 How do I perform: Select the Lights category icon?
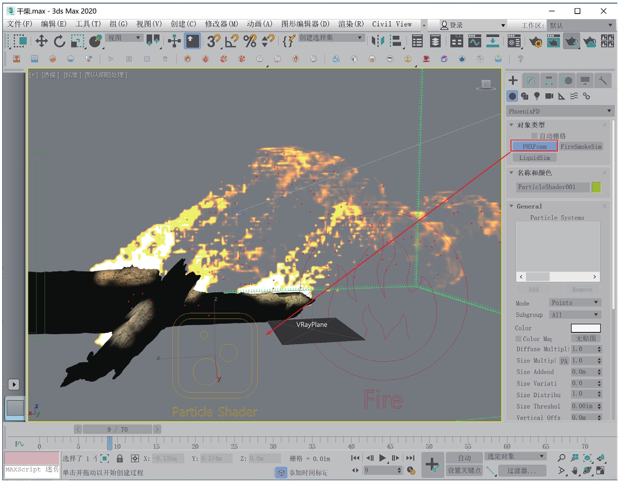click(537, 96)
